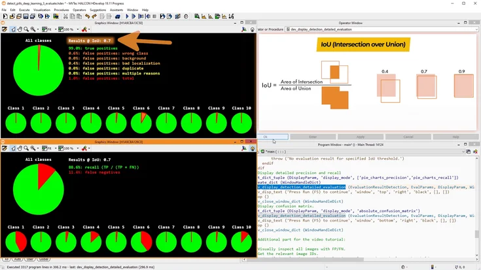This screenshot has width=481, height=270.
Task: Open the Visualization menu
Action: click(x=41, y=10)
